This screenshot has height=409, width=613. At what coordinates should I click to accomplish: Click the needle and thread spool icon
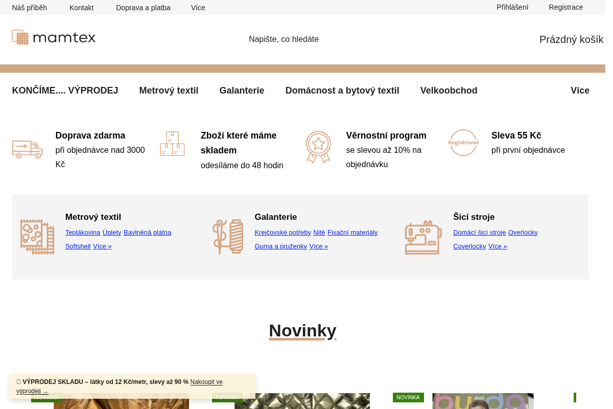click(x=228, y=237)
